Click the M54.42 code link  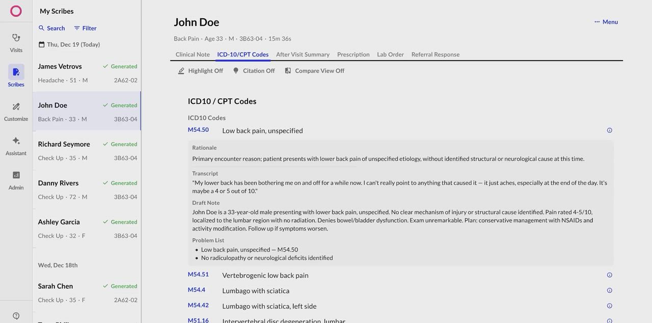click(x=198, y=306)
